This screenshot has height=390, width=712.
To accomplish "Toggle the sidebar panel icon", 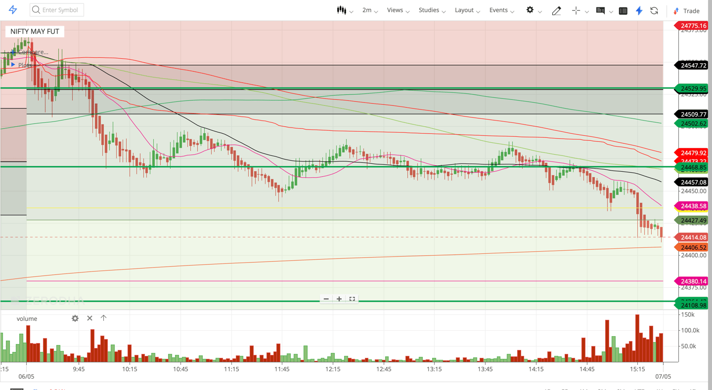I will (623, 10).
